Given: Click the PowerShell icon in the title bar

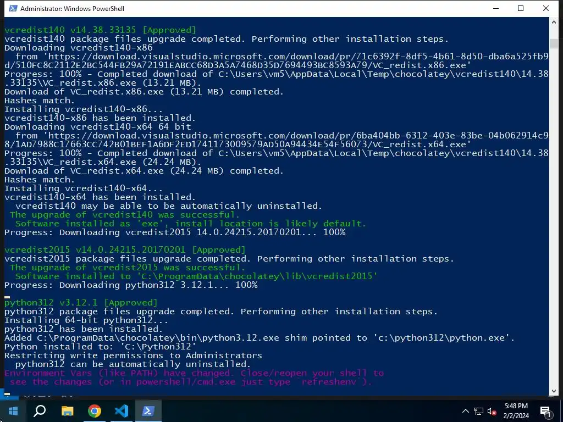Looking at the screenshot, I should pyautogui.click(x=13, y=8).
